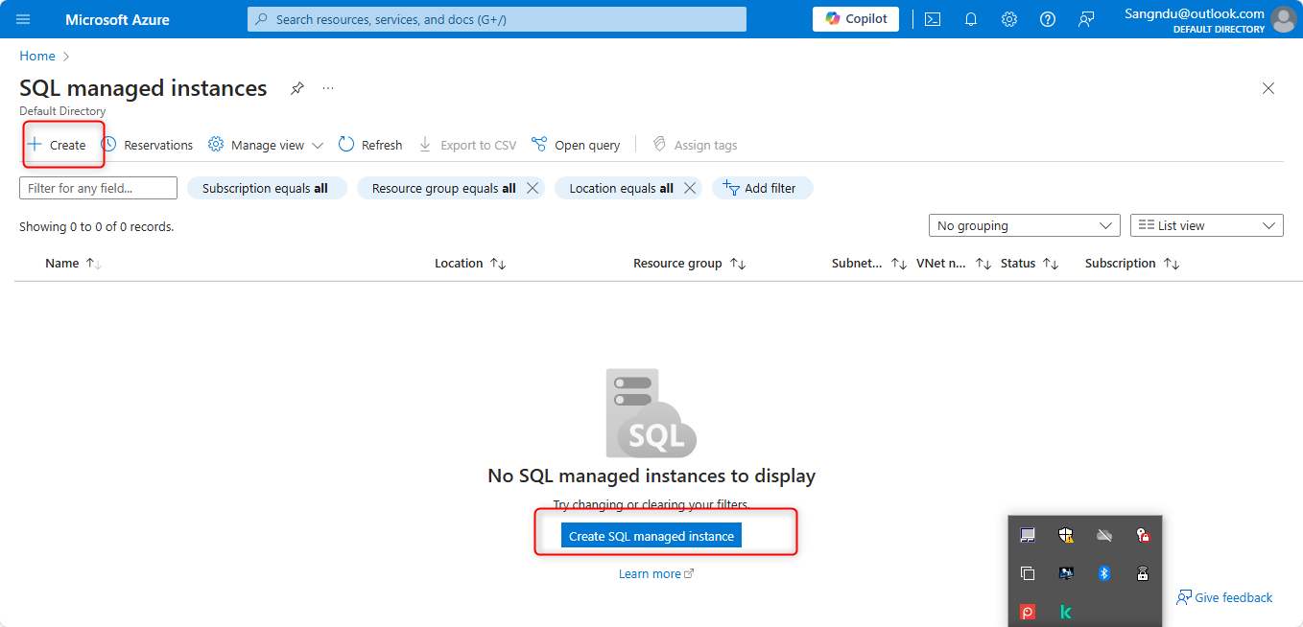1303x627 pixels.
Task: Sort by the Subscription column
Action: click(1131, 263)
